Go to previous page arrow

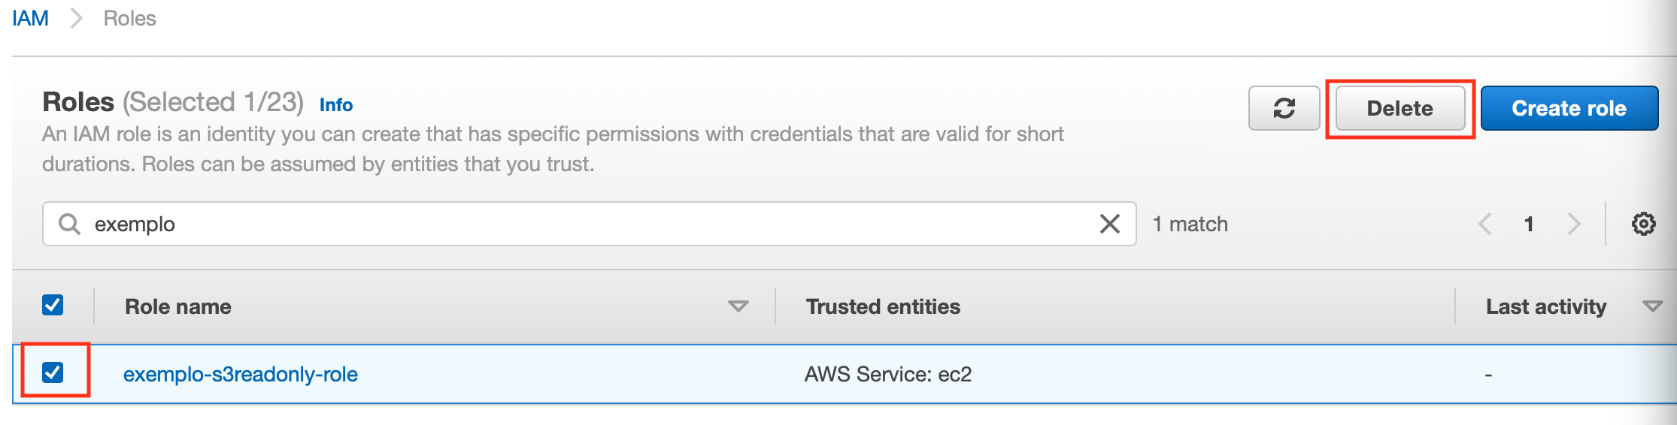tap(1484, 224)
